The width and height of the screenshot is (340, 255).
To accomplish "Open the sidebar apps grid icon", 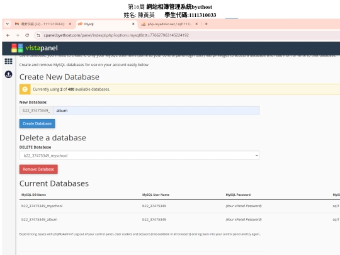I will (8, 61).
